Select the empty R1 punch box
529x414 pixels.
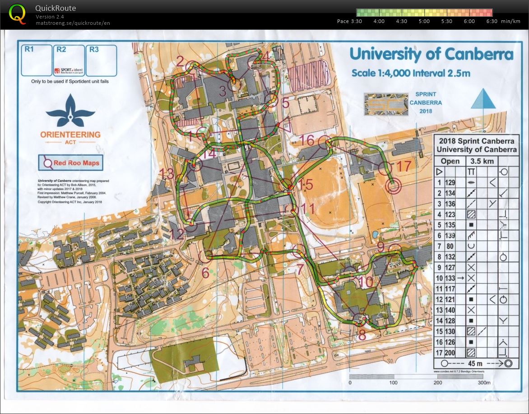pos(36,61)
